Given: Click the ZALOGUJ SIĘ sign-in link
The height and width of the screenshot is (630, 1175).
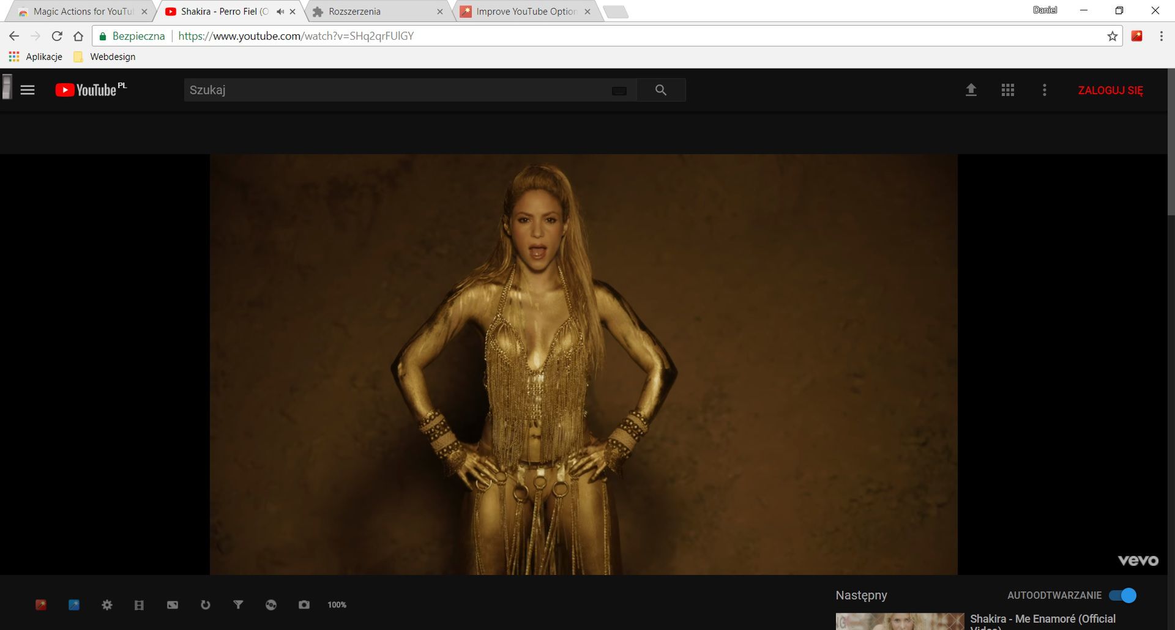Looking at the screenshot, I should click(x=1111, y=89).
